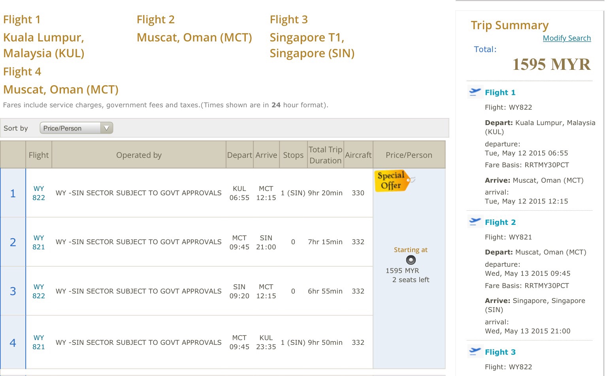607x376 pixels.
Task: Open flight WY 821 link in row 2
Action: coord(39,242)
